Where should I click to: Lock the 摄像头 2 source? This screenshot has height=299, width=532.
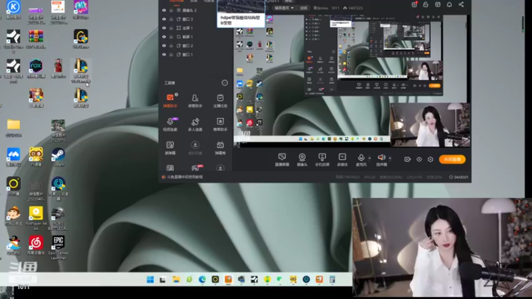(x=171, y=10)
